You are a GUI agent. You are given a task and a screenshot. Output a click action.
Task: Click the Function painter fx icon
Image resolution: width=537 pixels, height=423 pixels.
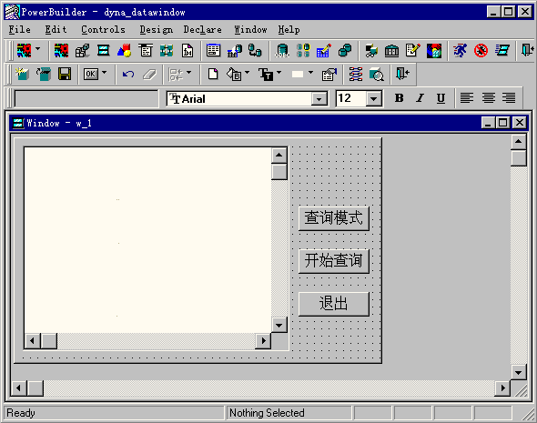click(x=187, y=51)
